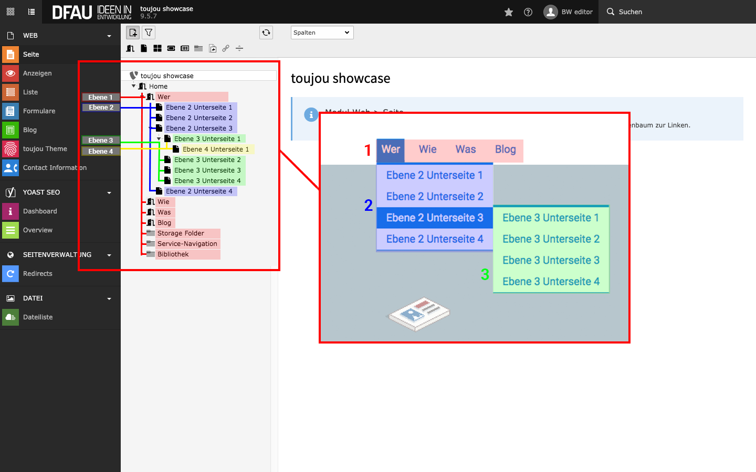Refresh the page tree
This screenshot has width=756, height=472.
[266, 33]
